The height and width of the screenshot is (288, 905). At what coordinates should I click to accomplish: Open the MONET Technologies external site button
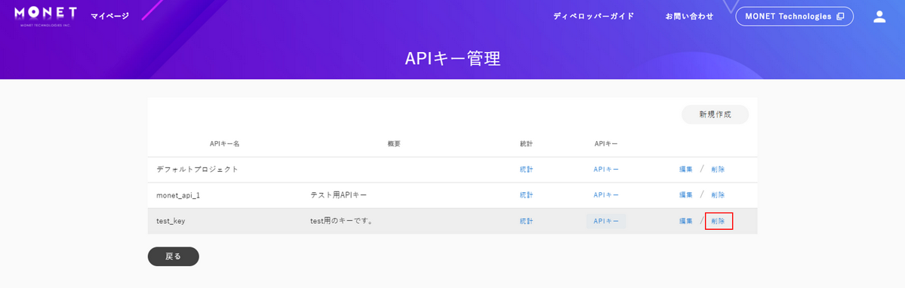click(x=794, y=16)
